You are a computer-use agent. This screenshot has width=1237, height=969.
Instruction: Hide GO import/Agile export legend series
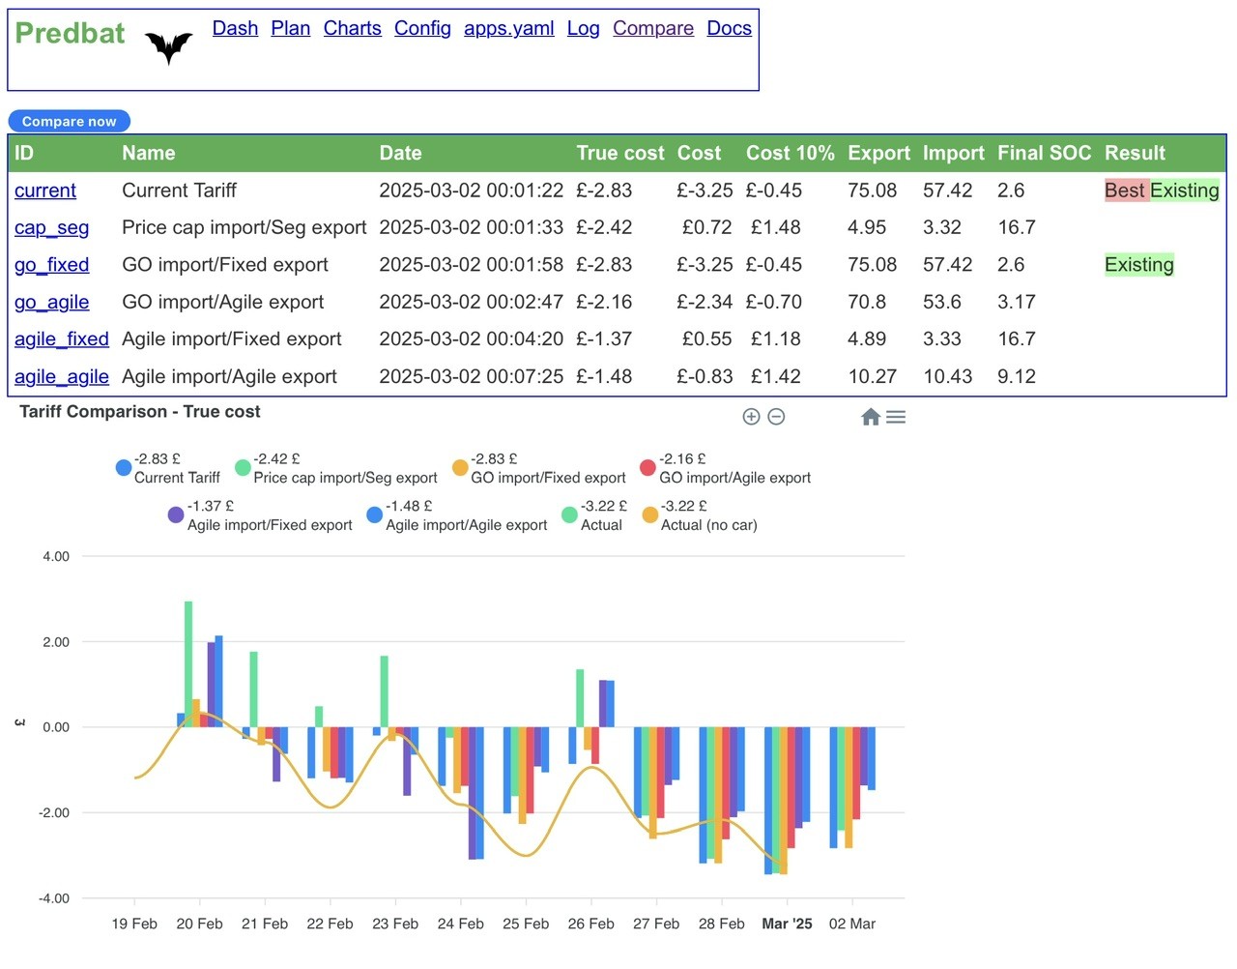click(x=734, y=478)
